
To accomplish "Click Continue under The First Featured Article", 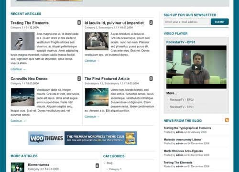I will tap(92, 117).
